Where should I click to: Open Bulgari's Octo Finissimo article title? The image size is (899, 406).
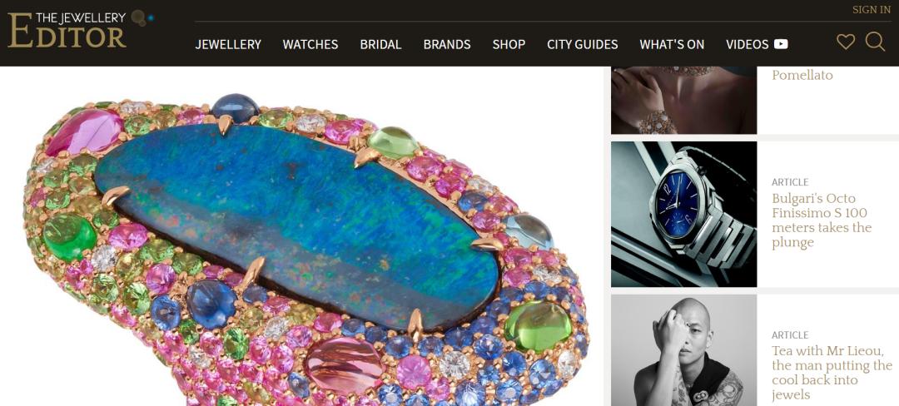click(x=822, y=220)
